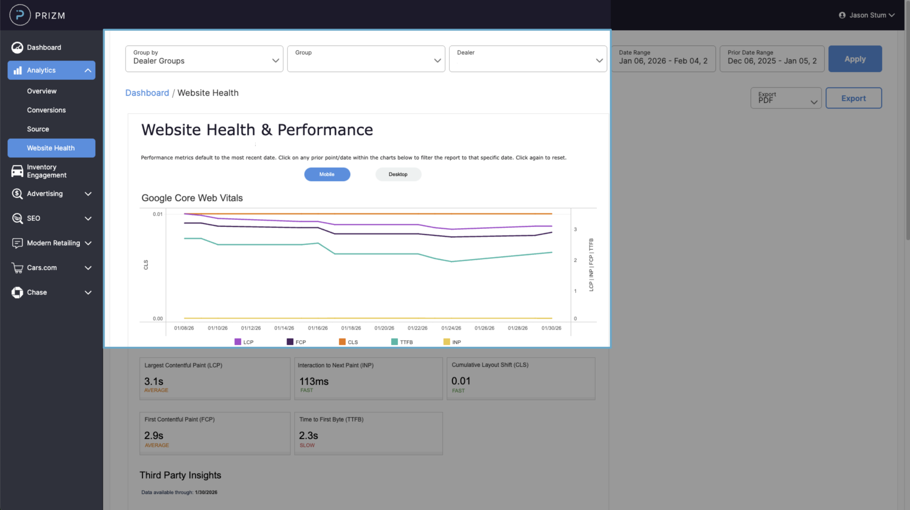
Task: Click the user avatar icon beside Jason Stum
Action: pyautogui.click(x=842, y=15)
